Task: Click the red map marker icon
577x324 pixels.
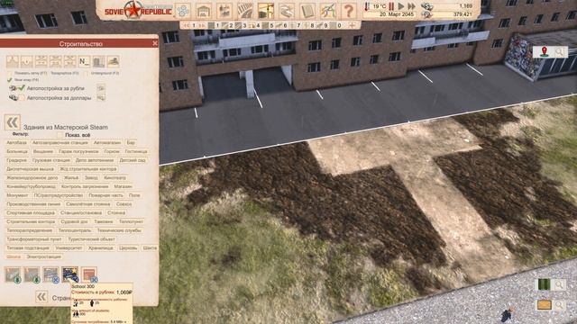Action: point(545,52)
